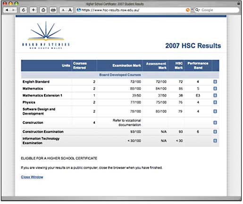Click the 88/100 Mathematics examination mark
Image resolution: width=243 pixels, height=204 pixels.
click(135, 89)
